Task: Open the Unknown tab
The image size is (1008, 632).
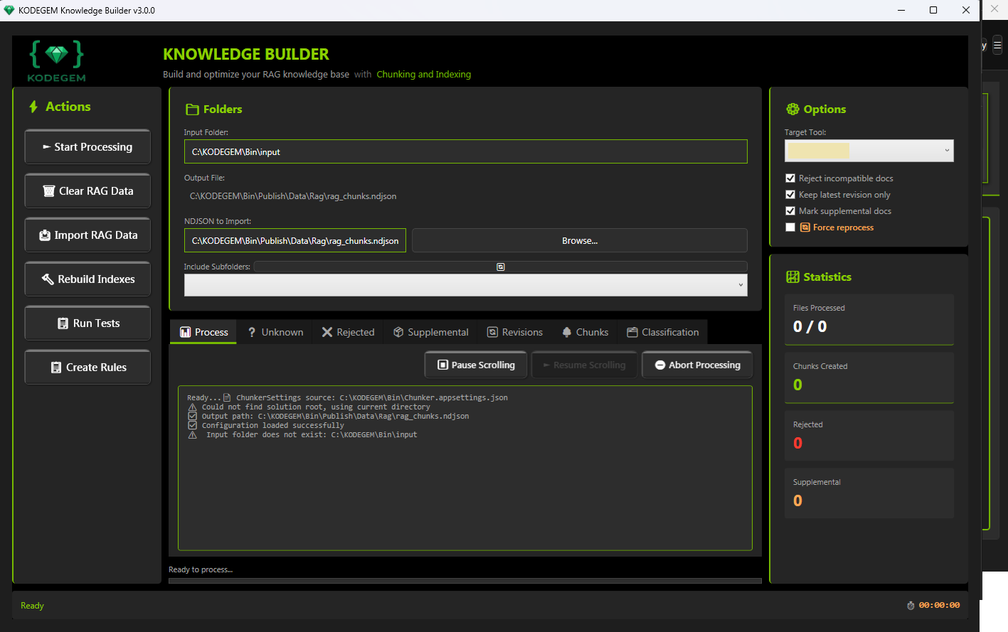Action: pyautogui.click(x=275, y=332)
